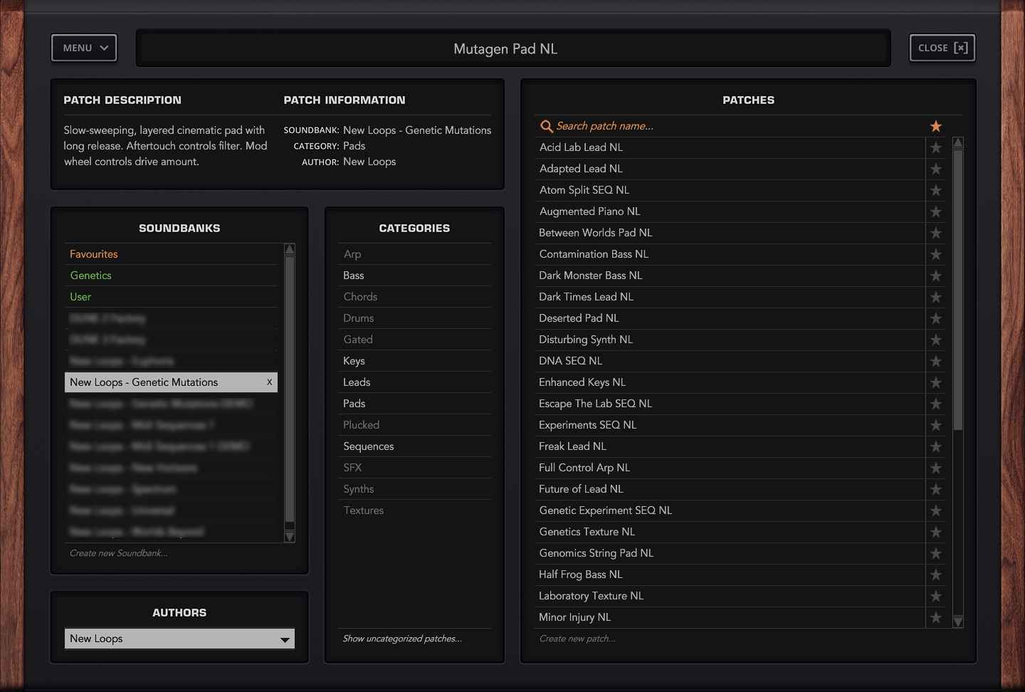
Task: Open the MENU dropdown
Action: pyautogui.click(x=83, y=48)
